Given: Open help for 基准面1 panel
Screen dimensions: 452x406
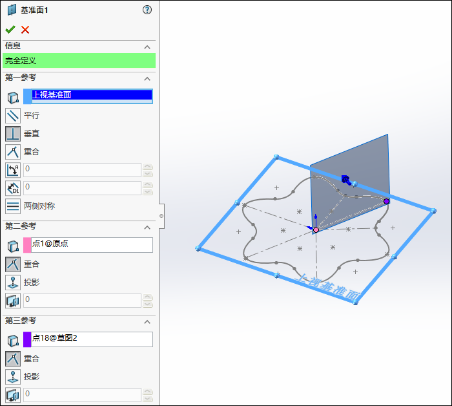Looking at the screenshot, I should [x=147, y=10].
